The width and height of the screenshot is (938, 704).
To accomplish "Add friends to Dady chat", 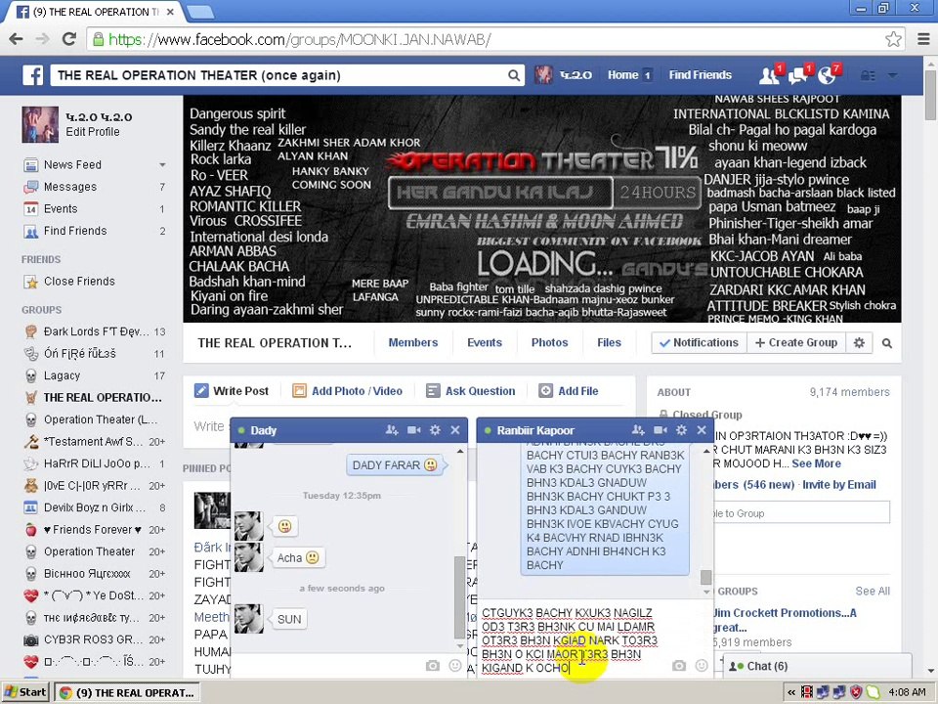I will pyautogui.click(x=392, y=430).
